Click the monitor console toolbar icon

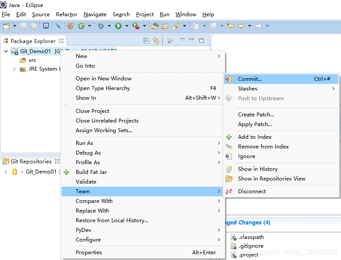pyautogui.click(x=46, y=26)
